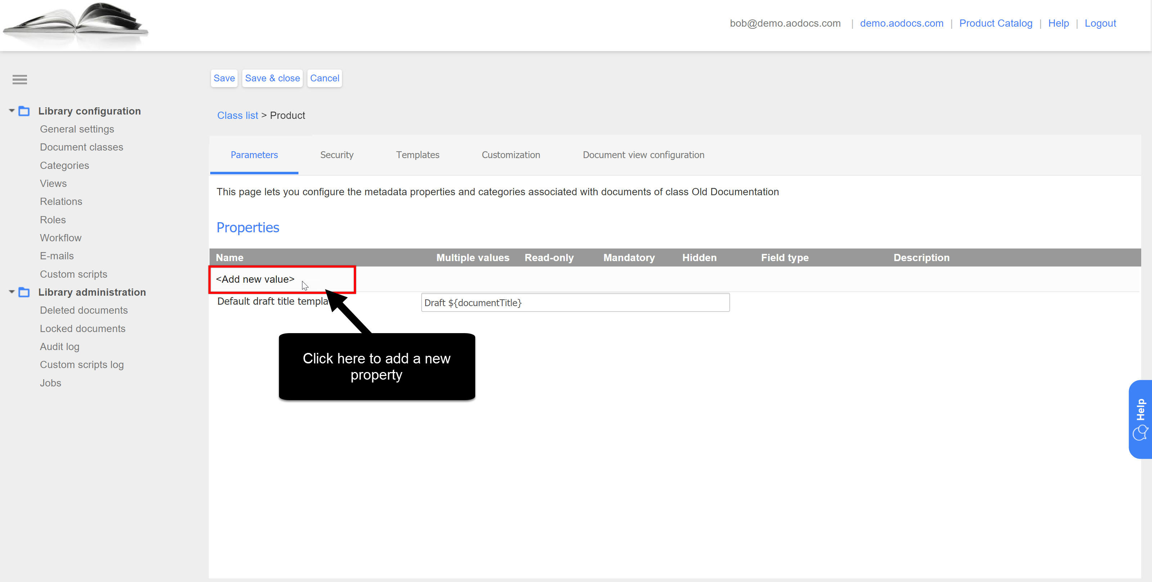Viewport: 1152px width, 582px height.
Task: Click the Description column header
Action: pyautogui.click(x=921, y=258)
